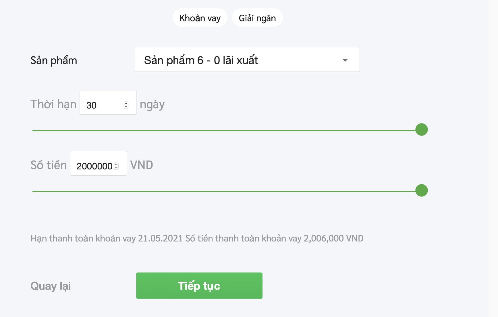Viewport: 498px width, 317px height.
Task: Switch to the Khoản vay tab
Action: click(200, 18)
